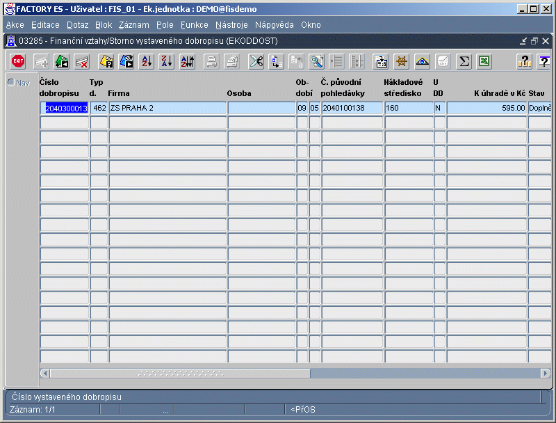Click the dobropis number field 2040300013
Image resolution: width=556 pixels, height=423 pixels.
65,108
